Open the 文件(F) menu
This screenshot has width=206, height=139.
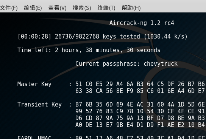[x=9, y=8]
